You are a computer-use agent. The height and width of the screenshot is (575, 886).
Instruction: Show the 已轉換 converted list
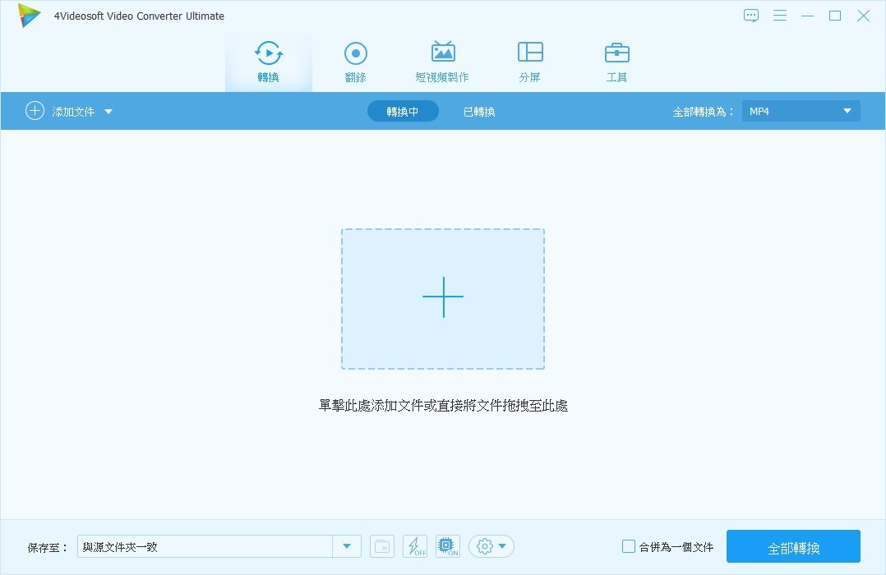pyautogui.click(x=478, y=112)
